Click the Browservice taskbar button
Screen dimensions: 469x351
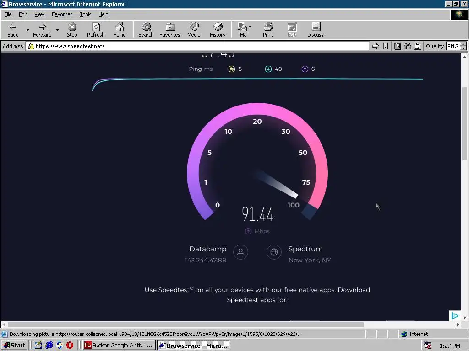tap(194, 346)
